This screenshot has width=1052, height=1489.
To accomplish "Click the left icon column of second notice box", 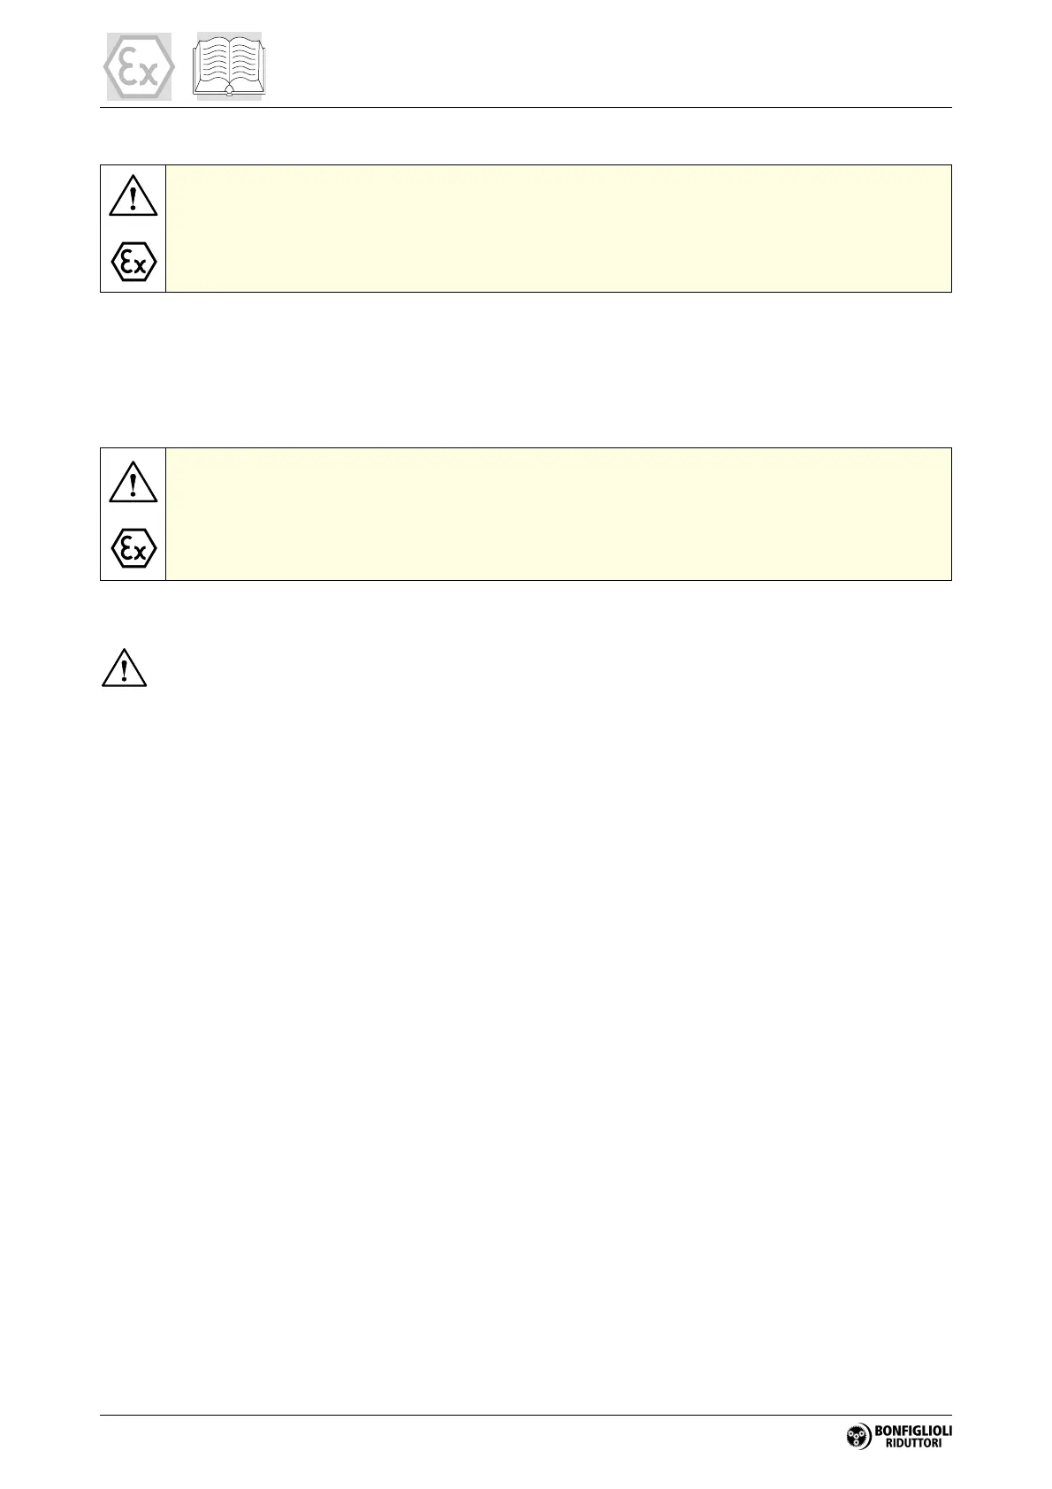I will pyautogui.click(x=133, y=514).
